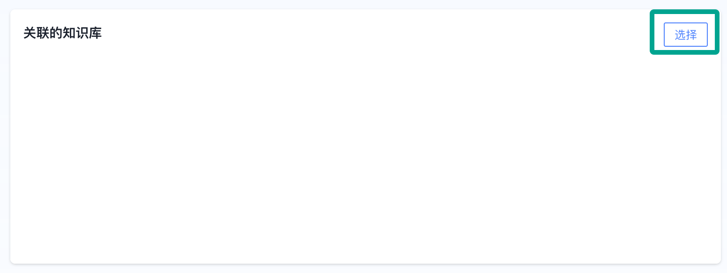Click the 选择 text label
The height and width of the screenshot is (273, 727).
click(x=685, y=35)
